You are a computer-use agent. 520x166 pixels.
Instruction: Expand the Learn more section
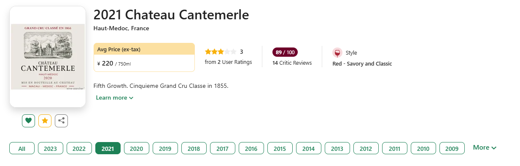pos(114,97)
